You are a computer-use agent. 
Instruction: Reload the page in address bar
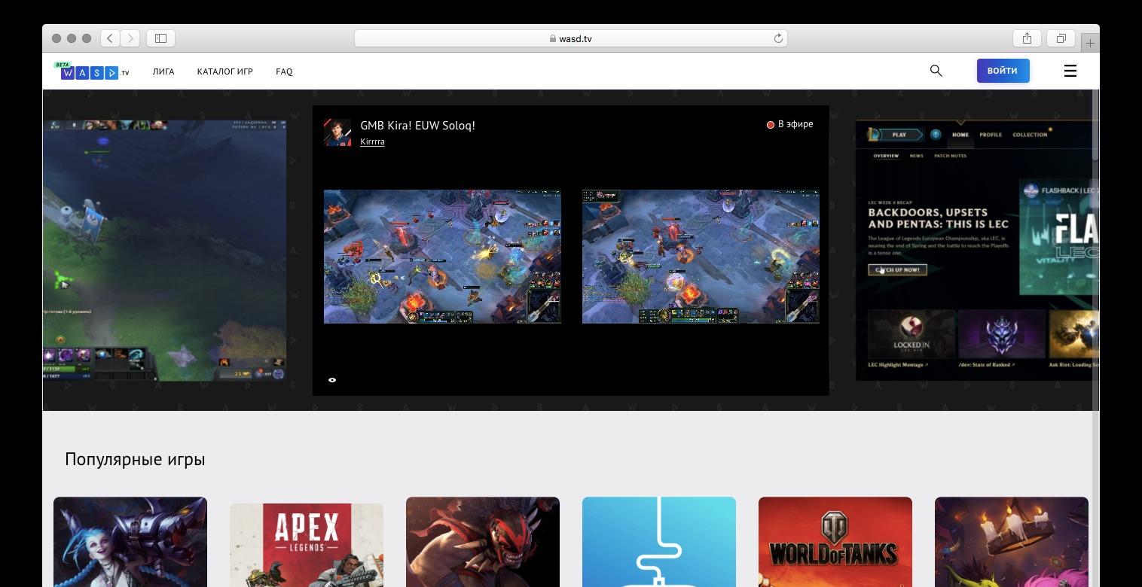point(778,38)
